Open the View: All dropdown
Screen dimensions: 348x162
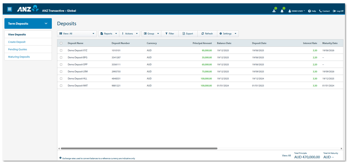click(x=77, y=34)
